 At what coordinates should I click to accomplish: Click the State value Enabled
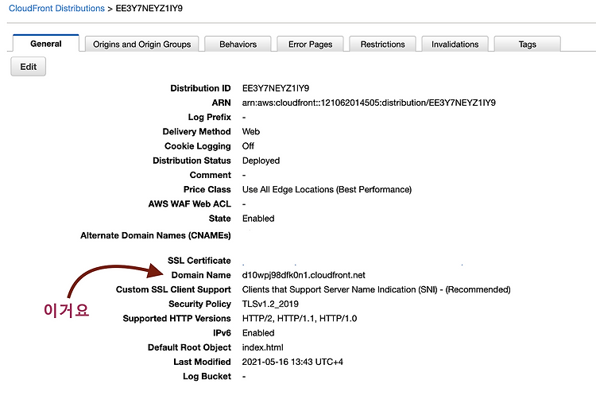point(258,219)
